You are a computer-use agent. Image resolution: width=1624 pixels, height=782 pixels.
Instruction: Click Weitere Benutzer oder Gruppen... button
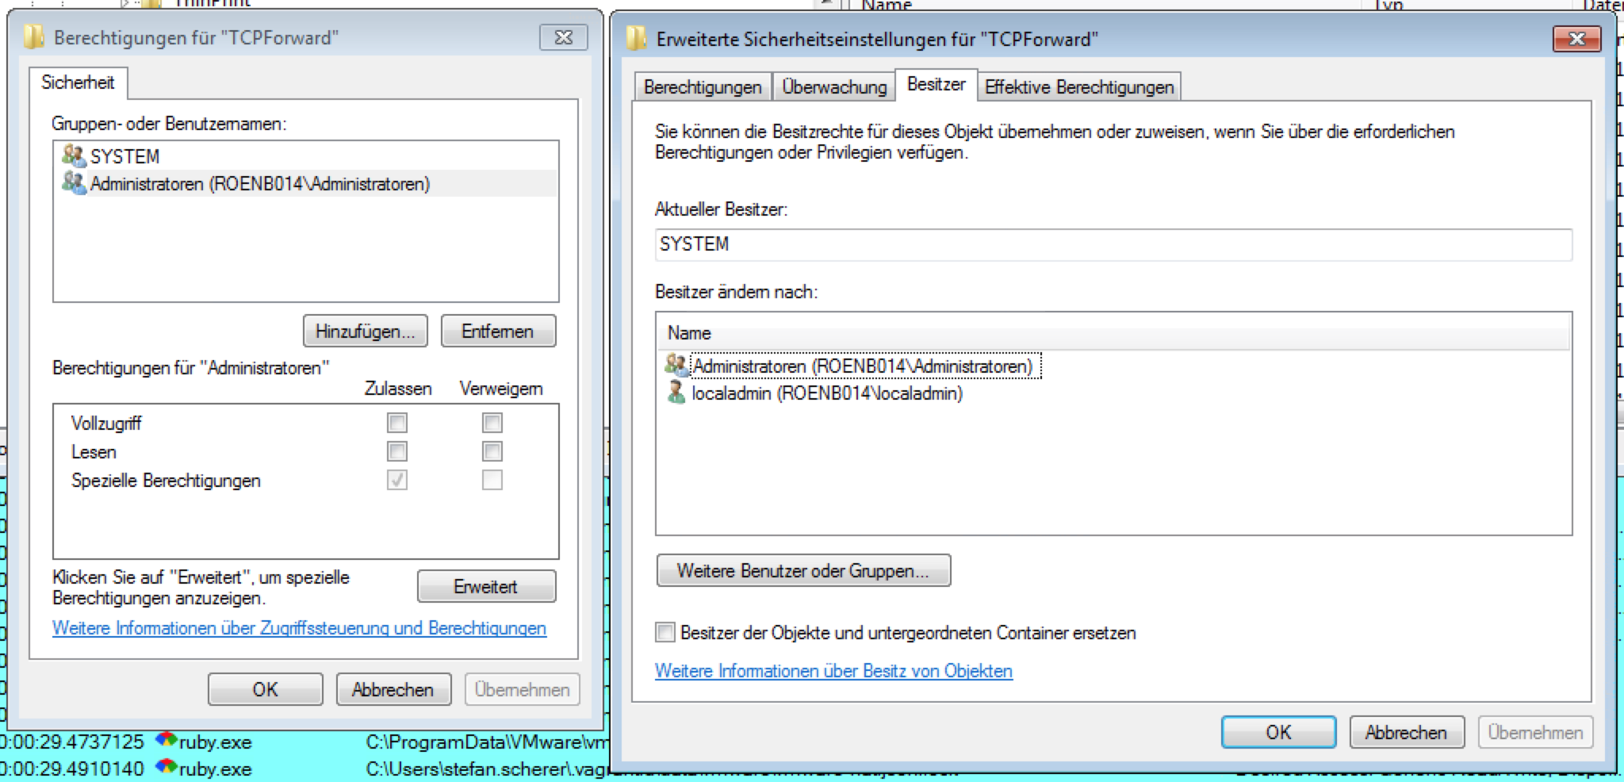(803, 570)
